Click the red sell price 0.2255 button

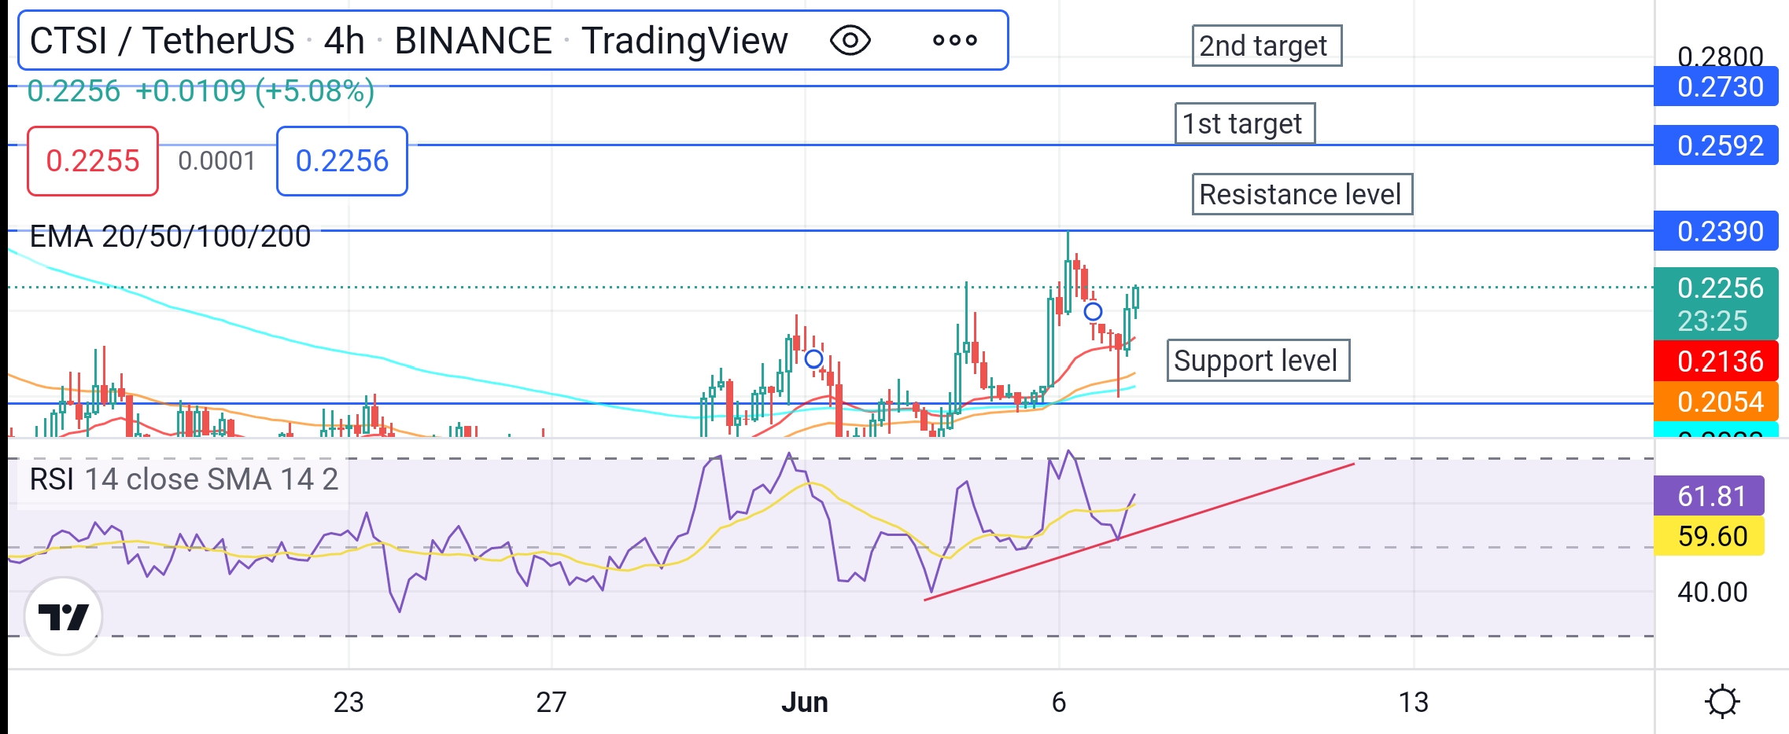coord(93,161)
